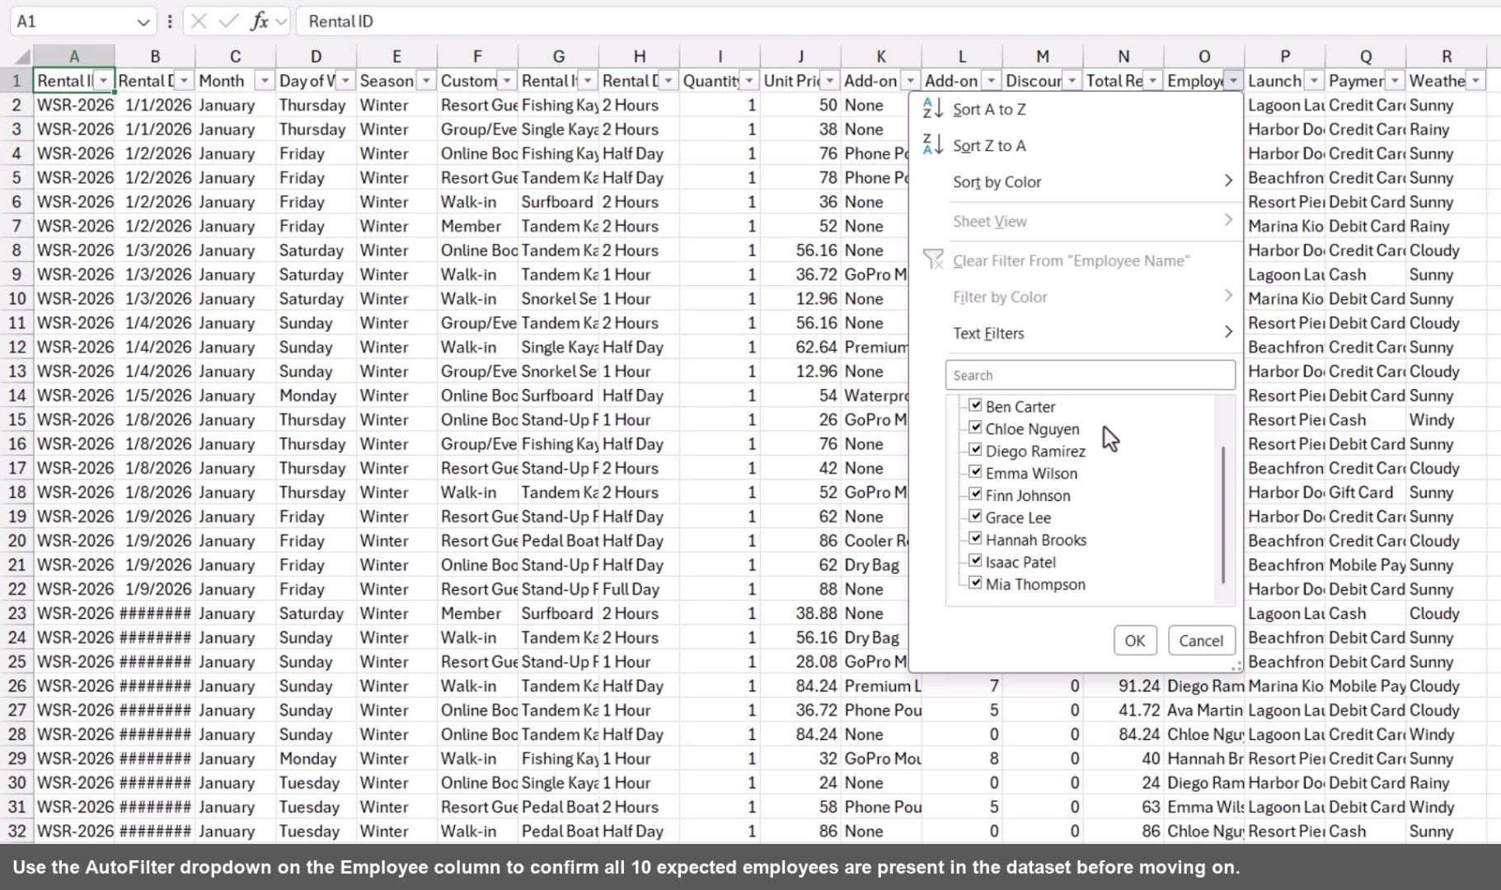1501x890 pixels.
Task: Expand the formula bar function dropdown
Action: click(283, 21)
